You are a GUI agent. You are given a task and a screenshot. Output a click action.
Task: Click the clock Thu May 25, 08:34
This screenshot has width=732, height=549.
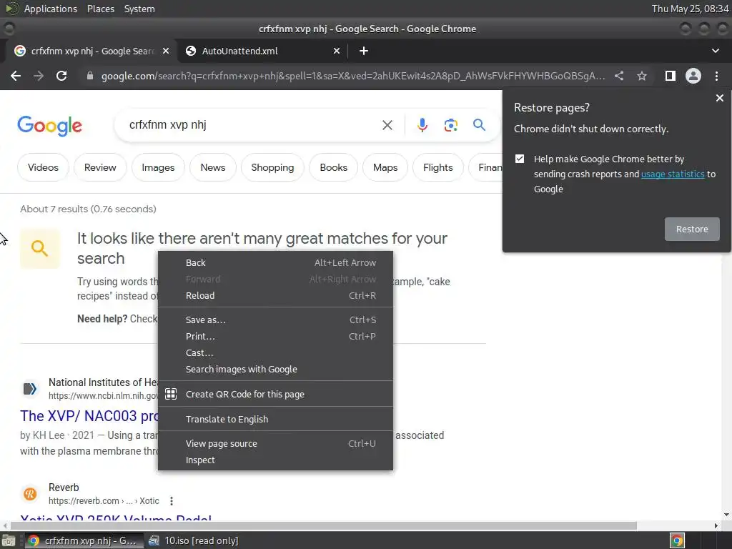click(x=690, y=9)
